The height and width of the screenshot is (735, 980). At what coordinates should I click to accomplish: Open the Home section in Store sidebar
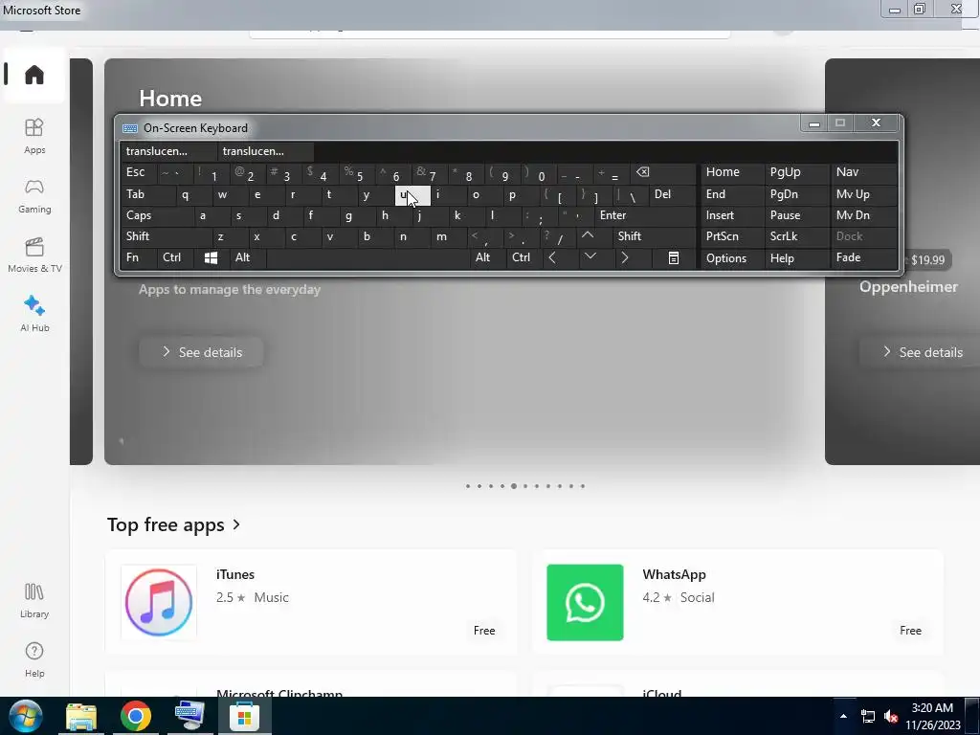[x=33, y=75]
